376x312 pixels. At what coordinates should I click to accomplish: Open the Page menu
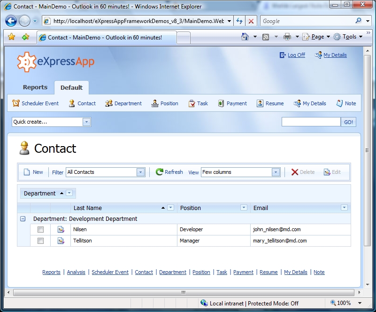[316, 37]
